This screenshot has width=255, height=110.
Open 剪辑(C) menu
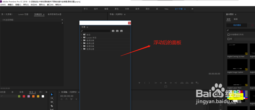(x=18, y=5)
